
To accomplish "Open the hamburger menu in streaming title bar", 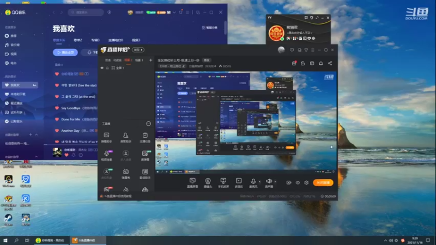I will (313, 50).
